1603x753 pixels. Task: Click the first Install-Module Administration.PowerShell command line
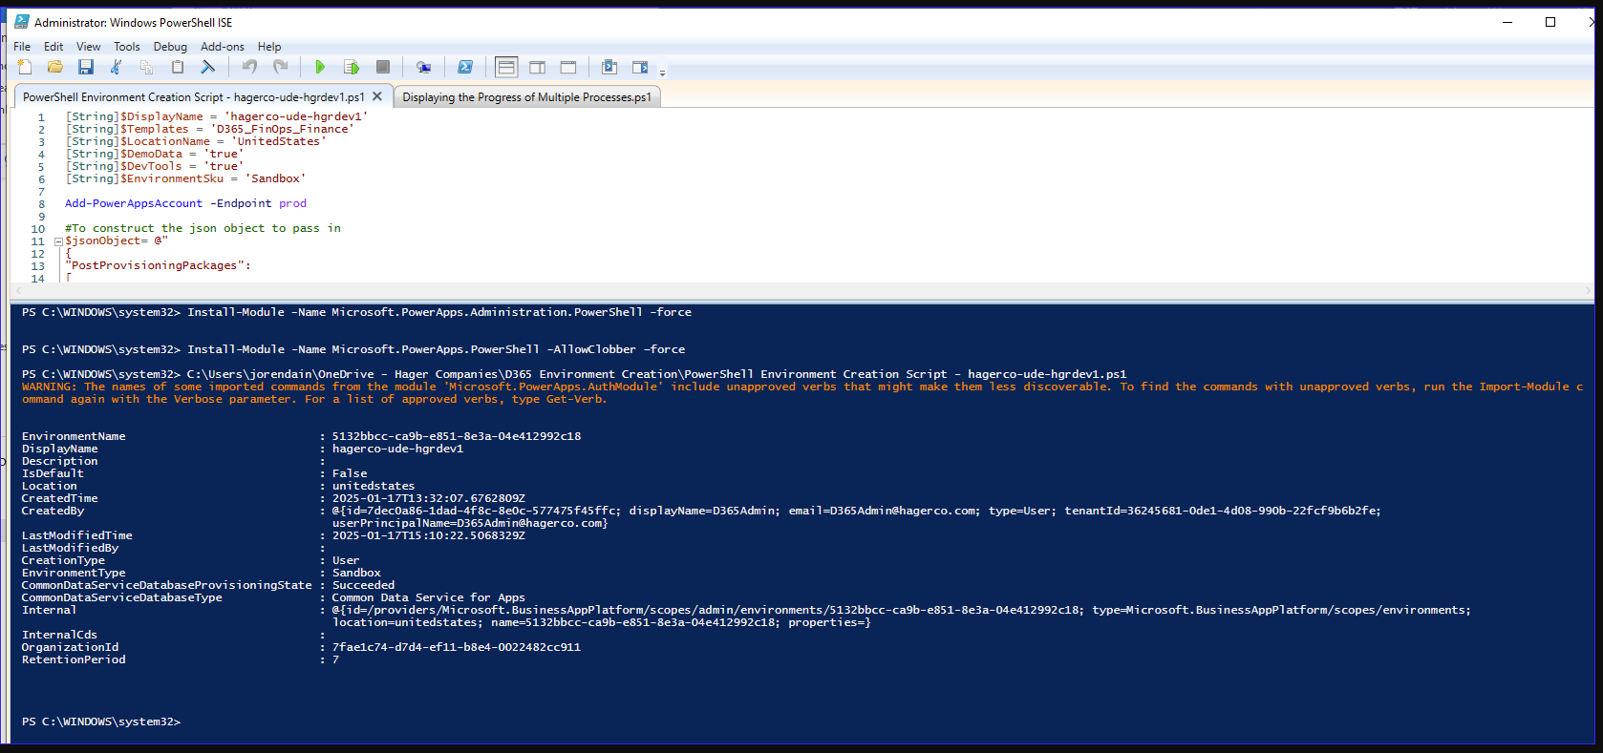(357, 312)
